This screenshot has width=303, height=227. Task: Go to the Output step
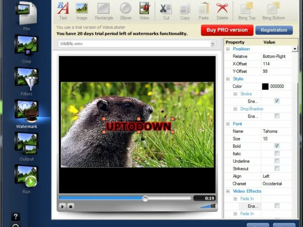[x=27, y=147]
